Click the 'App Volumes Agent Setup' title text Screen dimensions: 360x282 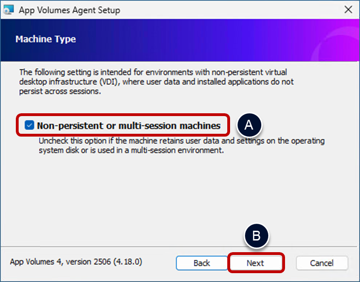[69, 10]
